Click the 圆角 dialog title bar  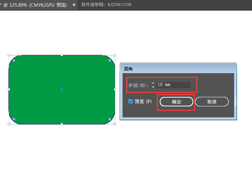(178, 69)
